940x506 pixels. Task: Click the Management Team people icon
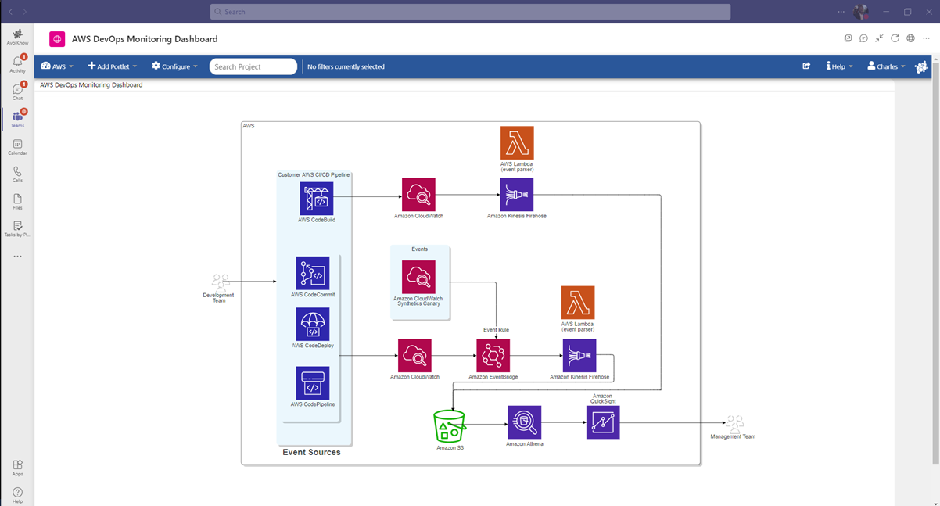click(x=734, y=425)
